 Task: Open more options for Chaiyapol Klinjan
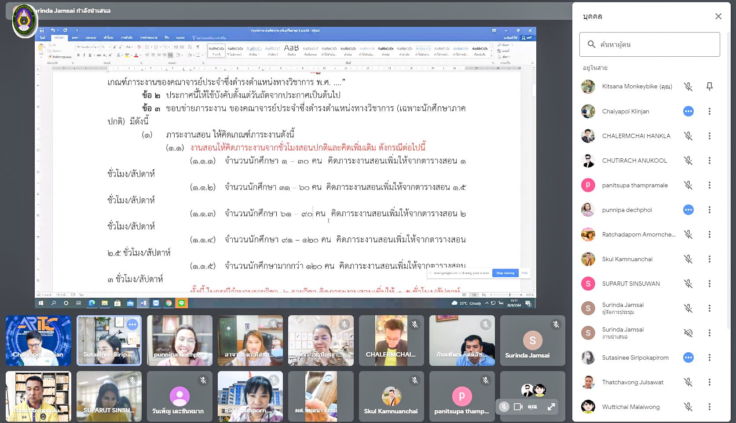click(709, 111)
